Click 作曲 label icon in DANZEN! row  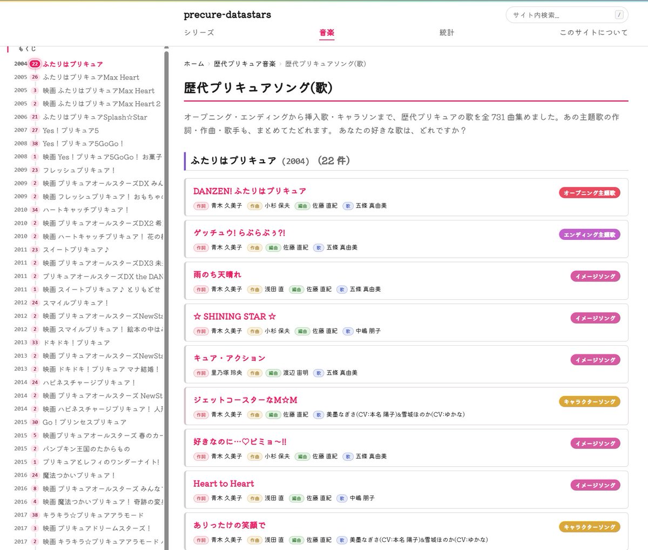coord(254,206)
